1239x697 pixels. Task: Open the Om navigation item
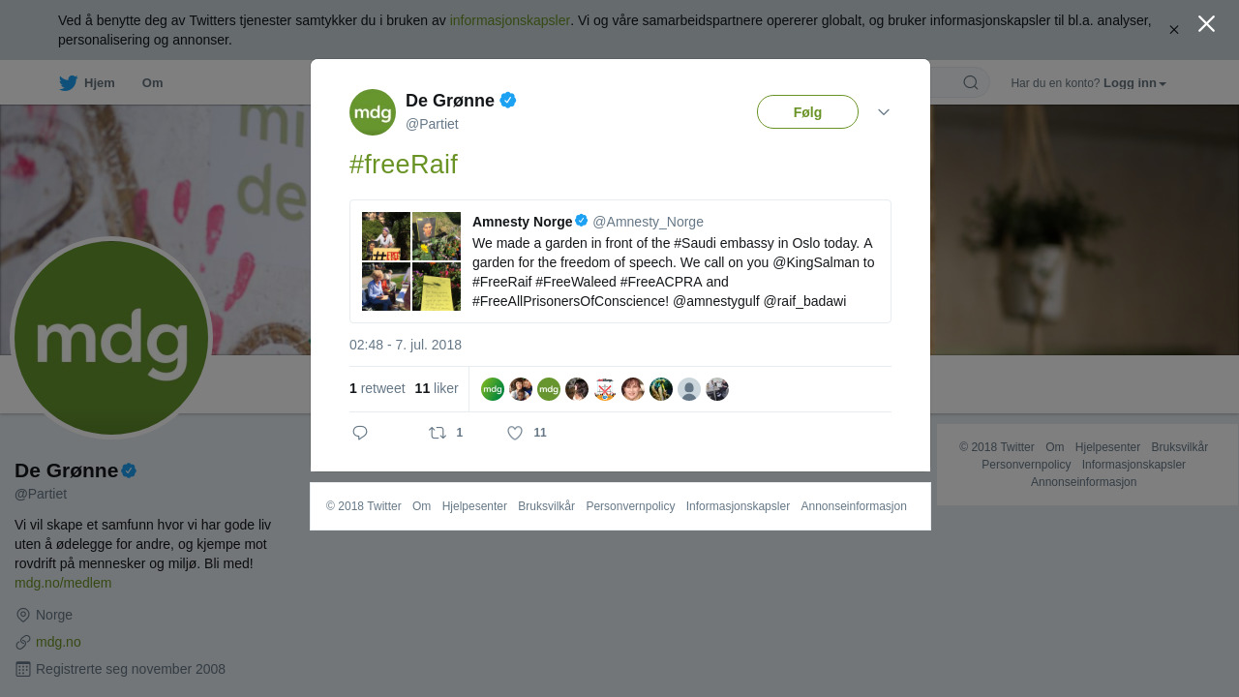point(153,83)
